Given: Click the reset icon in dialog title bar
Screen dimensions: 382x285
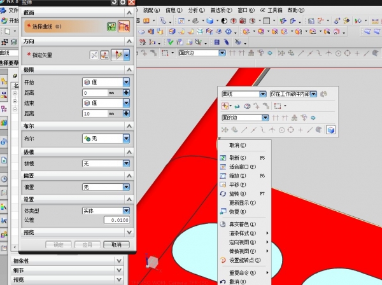Looking at the screenshot, I should (x=114, y=2).
